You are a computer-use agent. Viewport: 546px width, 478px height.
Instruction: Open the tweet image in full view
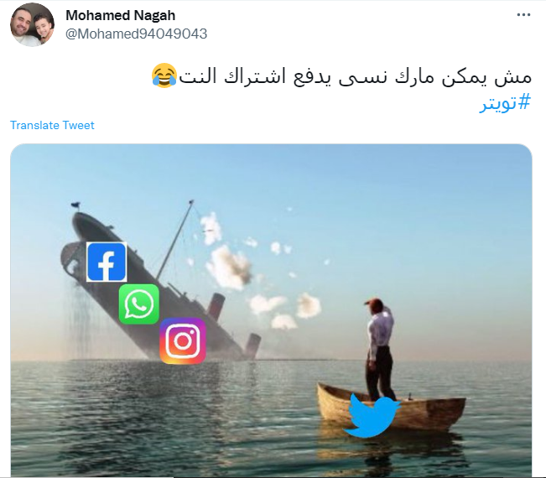click(x=271, y=310)
